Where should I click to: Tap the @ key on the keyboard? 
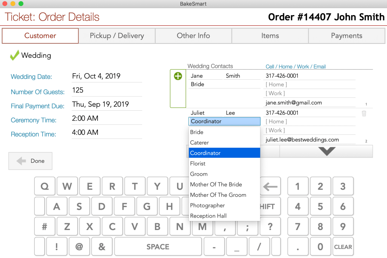pyautogui.click(x=79, y=246)
